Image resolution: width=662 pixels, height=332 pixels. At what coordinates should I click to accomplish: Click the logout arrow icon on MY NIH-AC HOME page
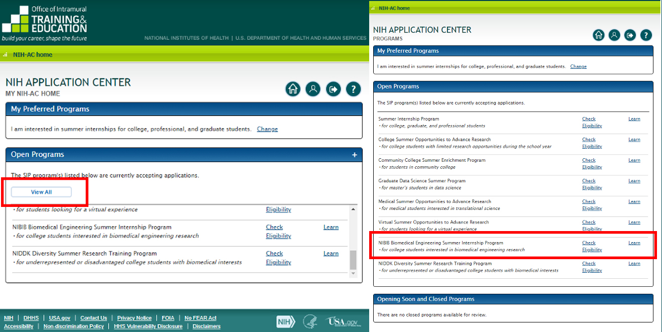point(333,89)
